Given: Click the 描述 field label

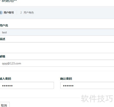Looking at the screenshot, I should point(3,39).
